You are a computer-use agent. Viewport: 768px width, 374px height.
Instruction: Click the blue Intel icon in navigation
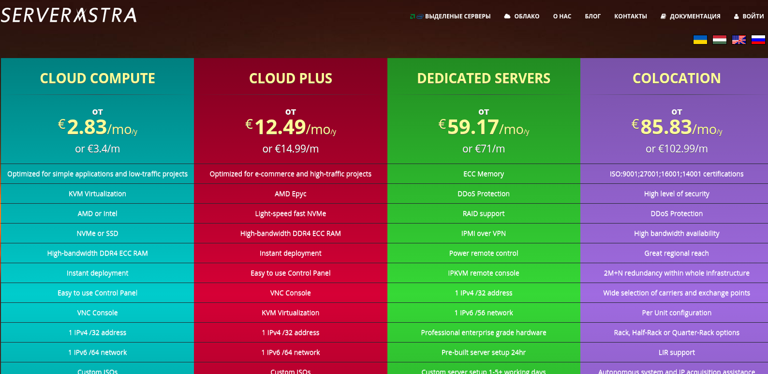420,16
